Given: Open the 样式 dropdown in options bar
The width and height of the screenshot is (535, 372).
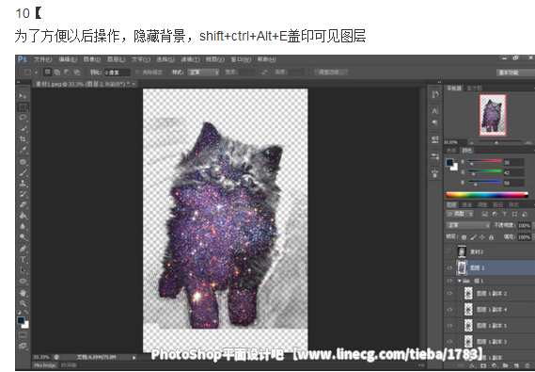Looking at the screenshot, I should 203,73.
